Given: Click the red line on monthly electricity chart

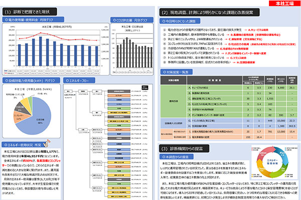Looking at the screenshot, I should (55, 38).
